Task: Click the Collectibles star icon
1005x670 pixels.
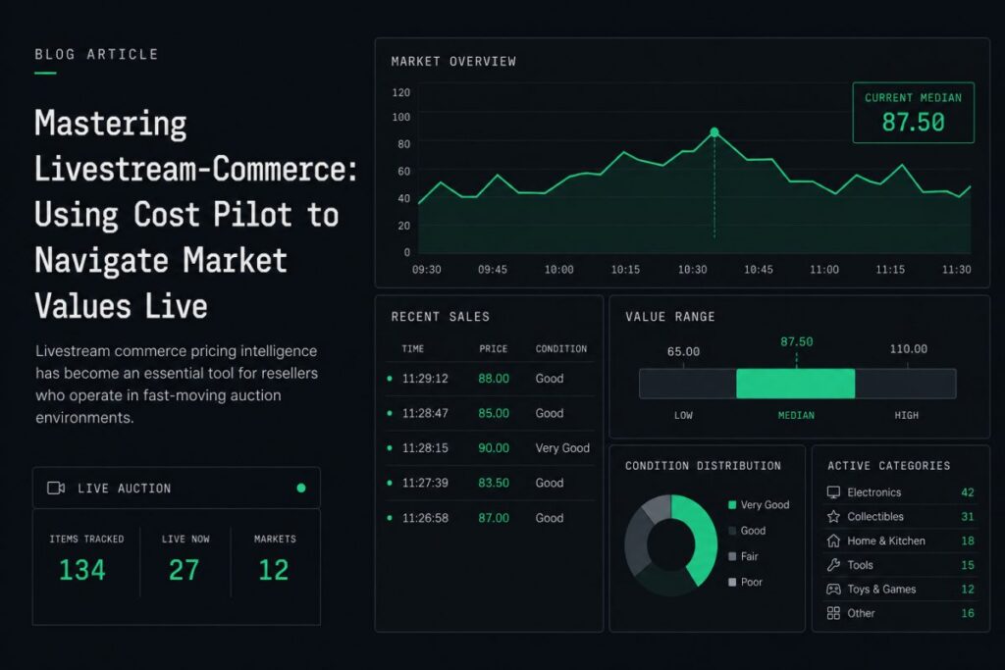Action: pos(833,516)
